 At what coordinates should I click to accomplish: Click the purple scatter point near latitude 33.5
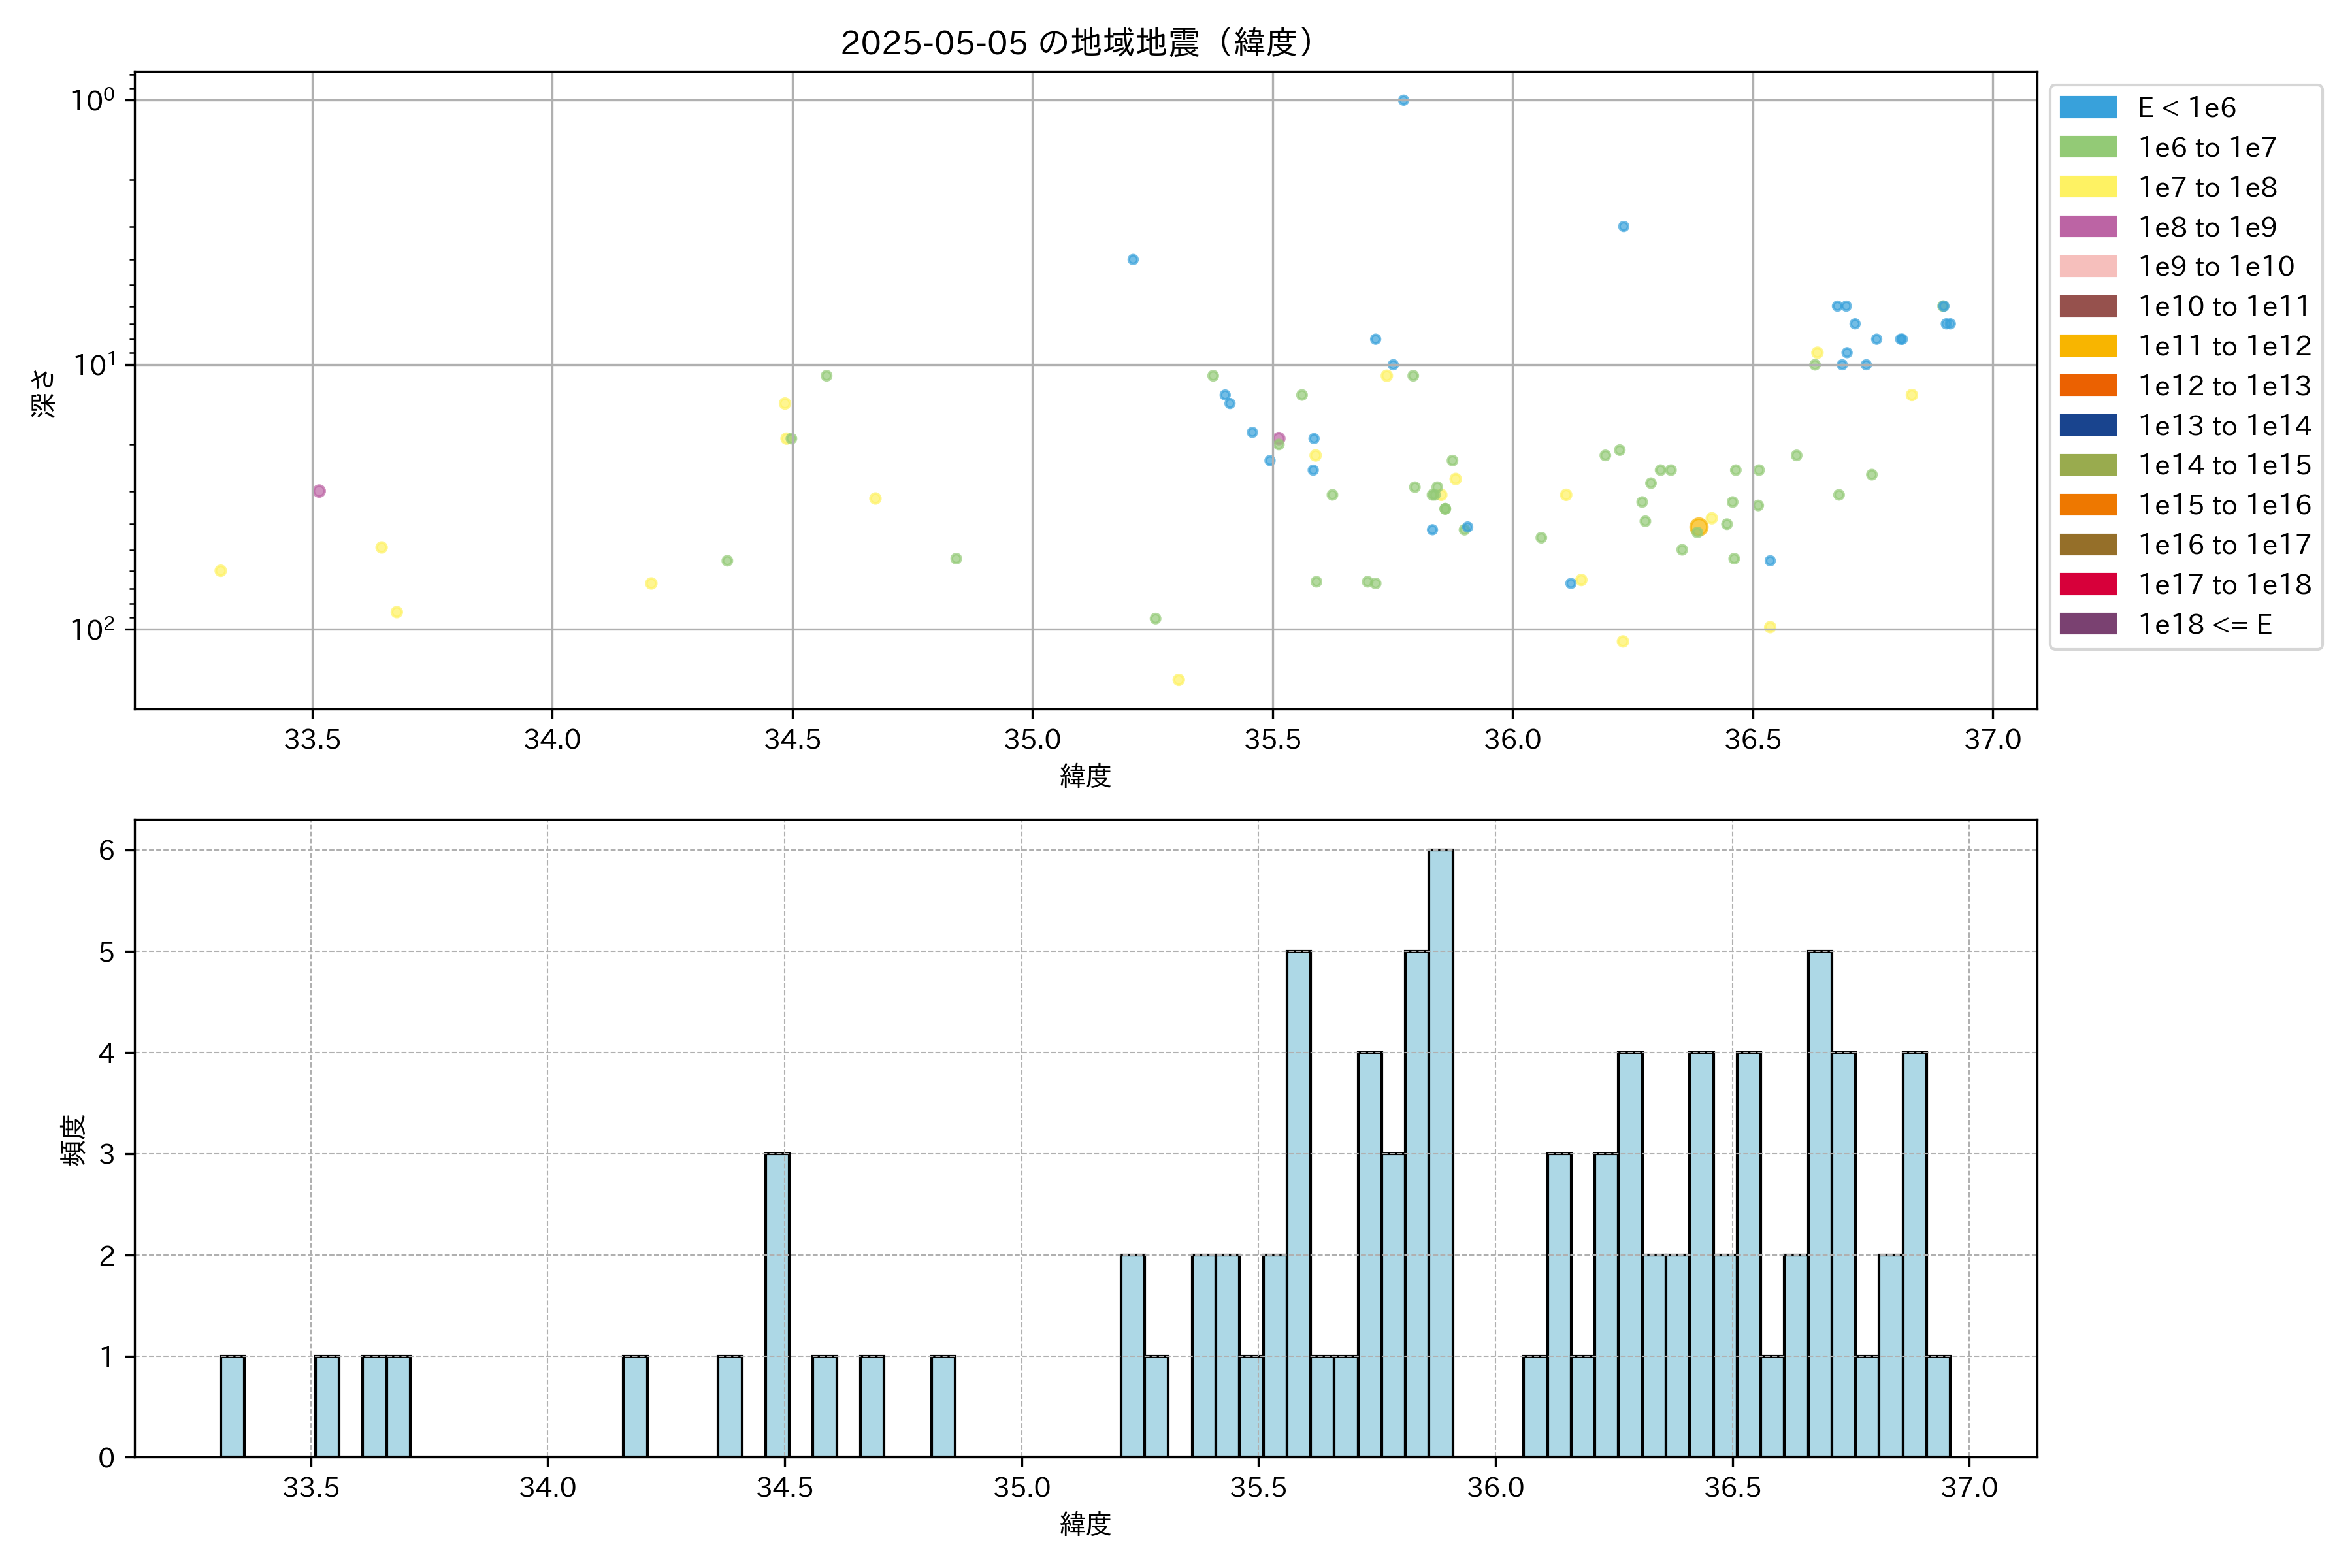pos(319,491)
